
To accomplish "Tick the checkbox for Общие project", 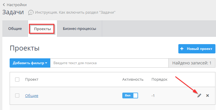I will pyautogui.click(x=17, y=95).
